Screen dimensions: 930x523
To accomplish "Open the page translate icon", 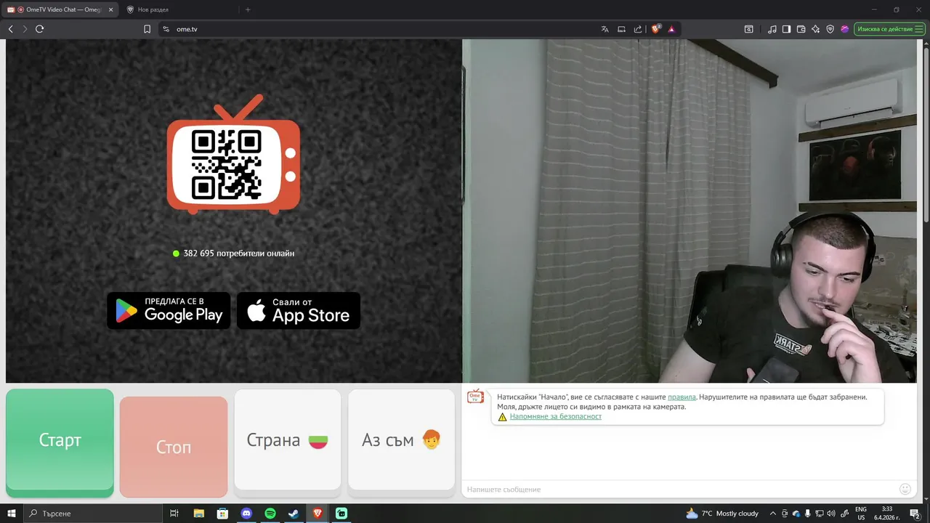I will (604, 29).
